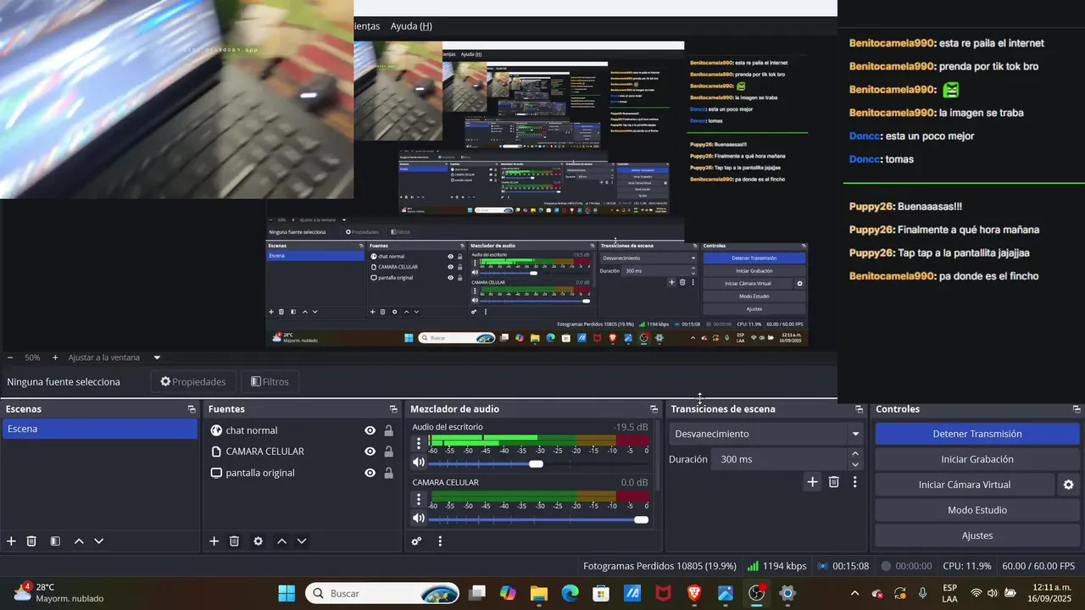Remove scene transition with trash icon
Viewport: 1085px width, 610px height.
(833, 482)
